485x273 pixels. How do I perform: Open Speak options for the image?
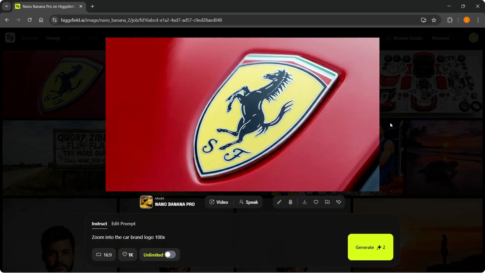click(x=249, y=202)
